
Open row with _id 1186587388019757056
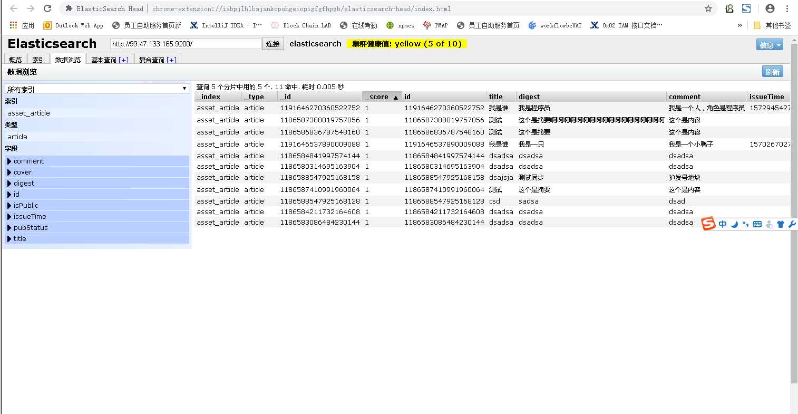click(492, 120)
